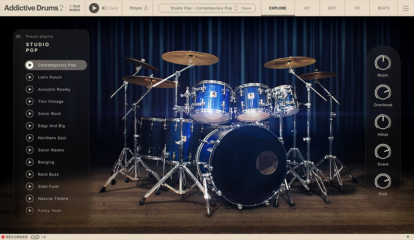This screenshot has height=240, width=414.
Task: Switch to the KIT tab
Action: coord(307,8)
